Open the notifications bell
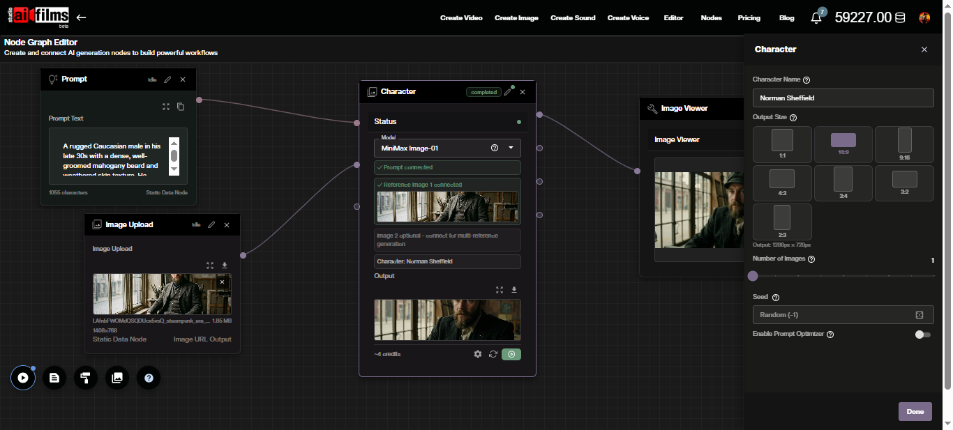 [x=816, y=17]
